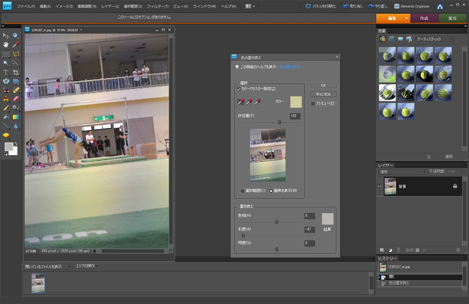Viewport: 469px width, 304px height.
Task: Switch to the 作成 tab
Action: click(x=424, y=18)
